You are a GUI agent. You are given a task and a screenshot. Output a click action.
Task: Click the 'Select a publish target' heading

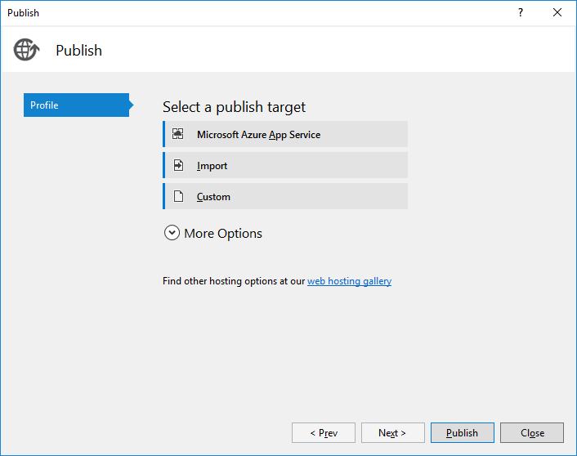[x=234, y=107]
